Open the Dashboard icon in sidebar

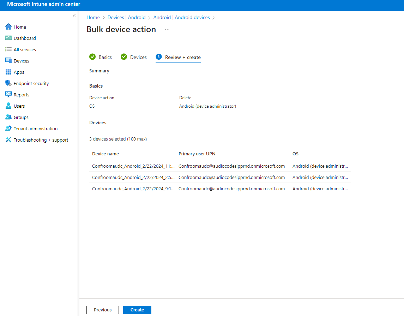point(8,38)
